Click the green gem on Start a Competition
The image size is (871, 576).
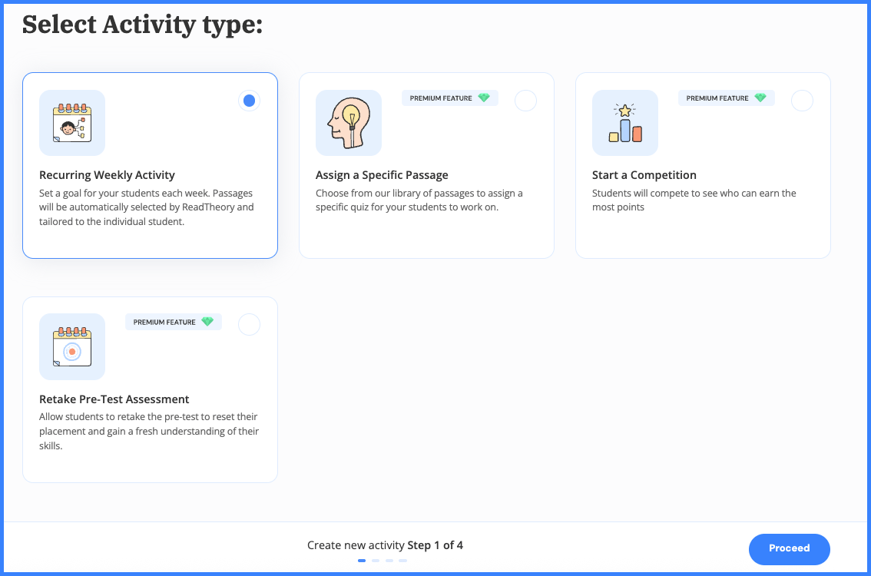(x=760, y=98)
